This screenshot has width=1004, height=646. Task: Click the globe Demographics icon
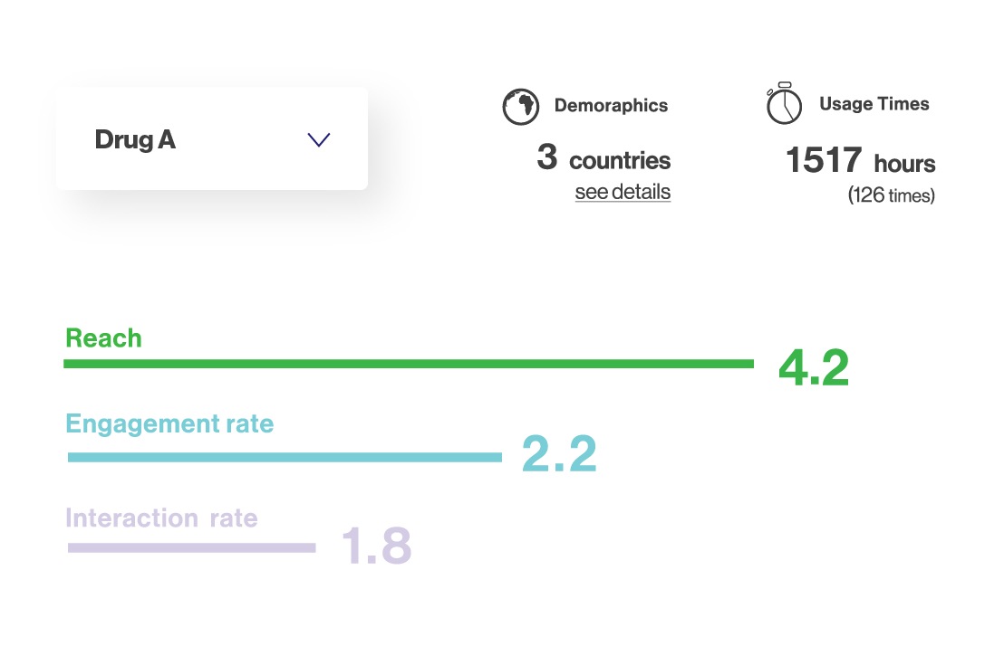click(520, 107)
